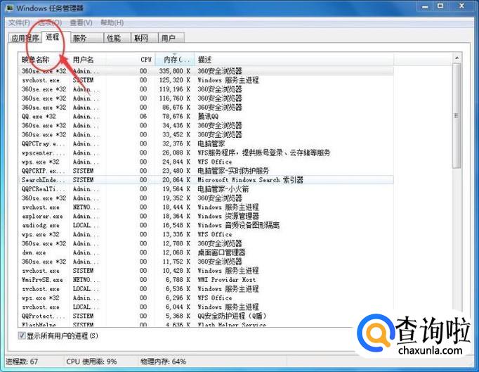479x372 pixels.
Task: Open the 帮助(H) menu
Action: pos(112,23)
